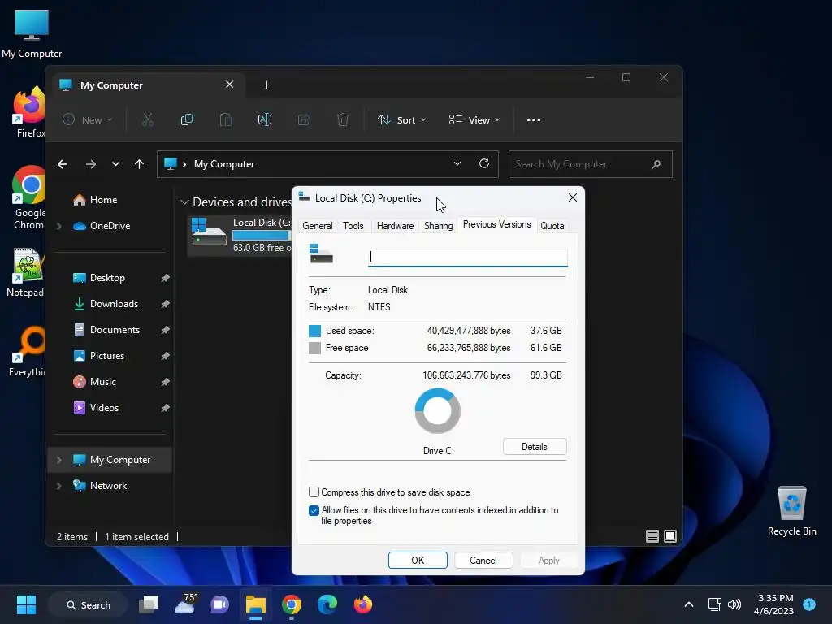Open the Chat app on taskbar
Viewport: 832px width, 624px height.
pos(219,604)
